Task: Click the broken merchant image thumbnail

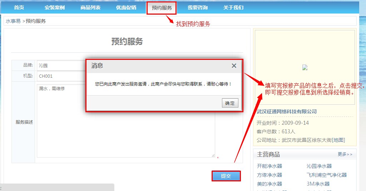Action: [x=305, y=67]
